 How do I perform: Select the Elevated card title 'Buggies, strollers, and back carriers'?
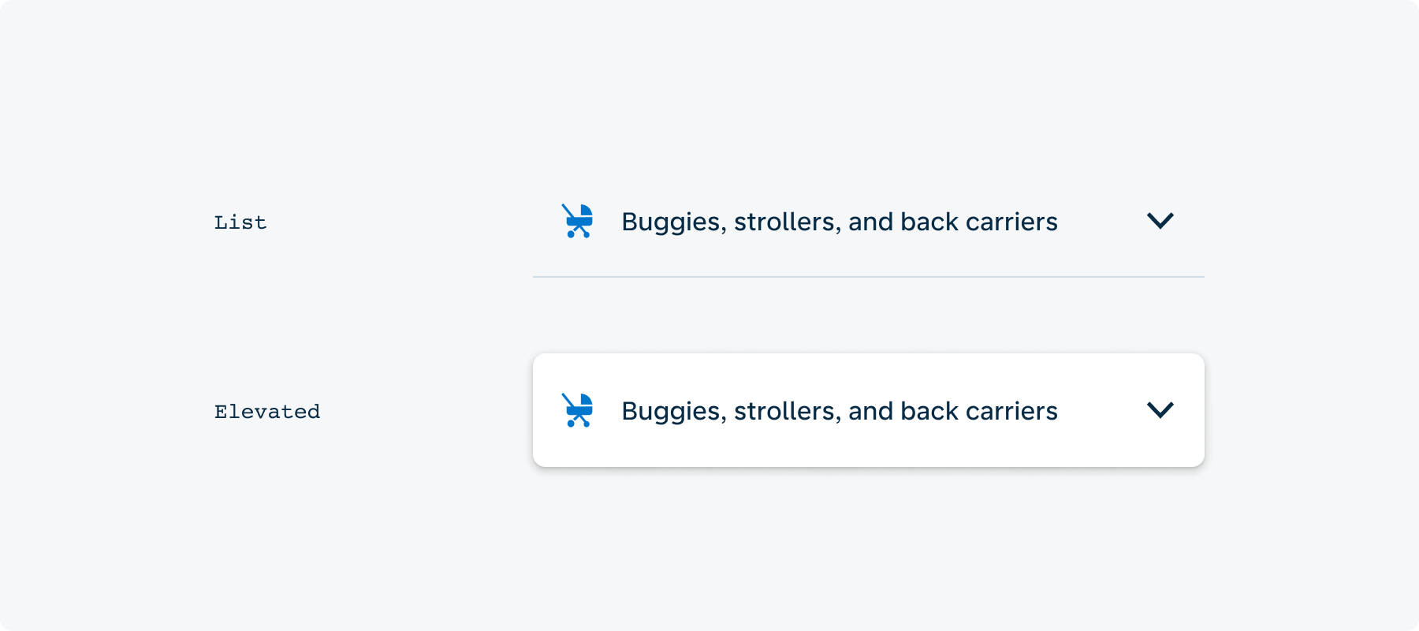pos(840,412)
